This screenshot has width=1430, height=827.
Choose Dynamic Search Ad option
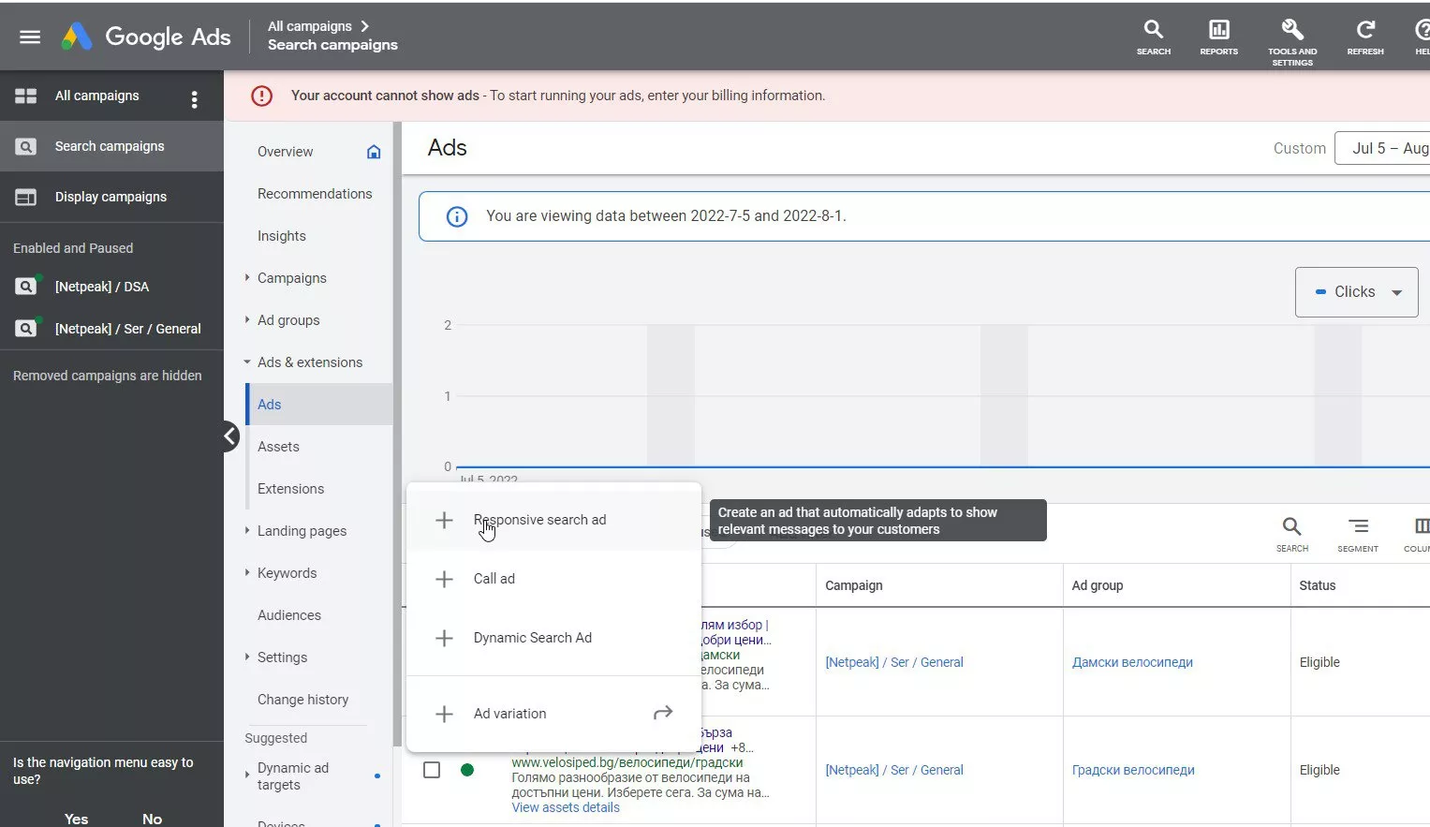coord(553,638)
